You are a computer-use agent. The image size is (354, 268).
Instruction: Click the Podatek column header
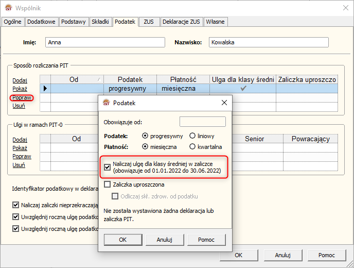(130, 79)
